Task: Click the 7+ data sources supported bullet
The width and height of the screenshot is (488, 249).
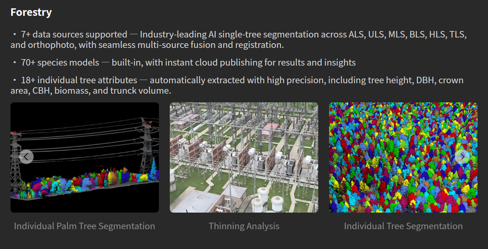Action: point(239,40)
